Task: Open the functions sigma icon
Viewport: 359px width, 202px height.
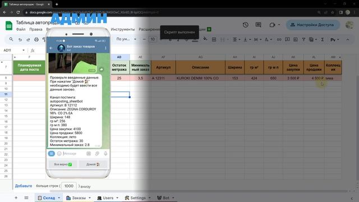Action: tap(322, 40)
